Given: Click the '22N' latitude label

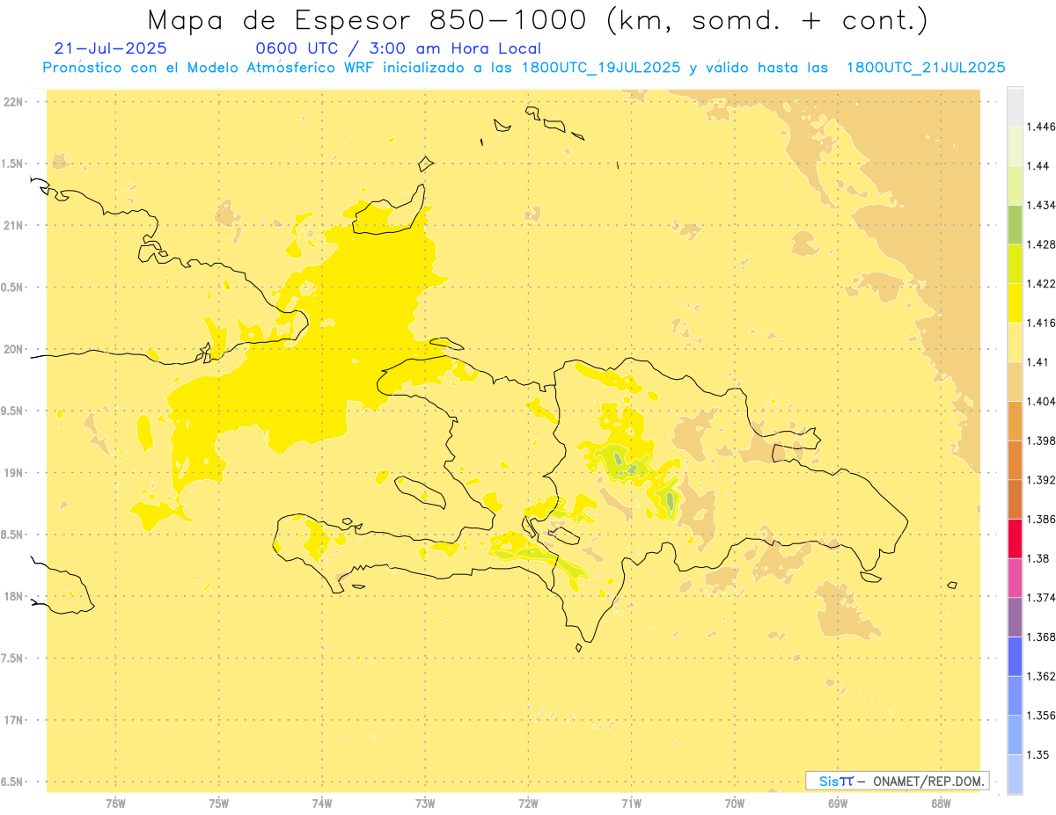Looking at the screenshot, I should (15, 102).
